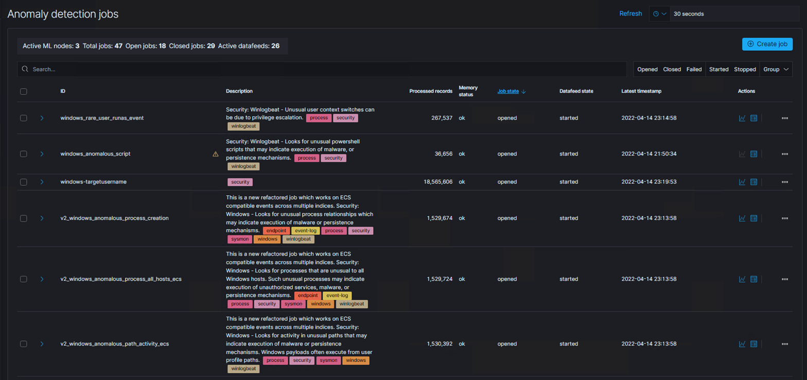Image resolution: width=807 pixels, height=380 pixels.
Task: Open anomaly explorer for windows-targetusername
Action: coord(753,182)
